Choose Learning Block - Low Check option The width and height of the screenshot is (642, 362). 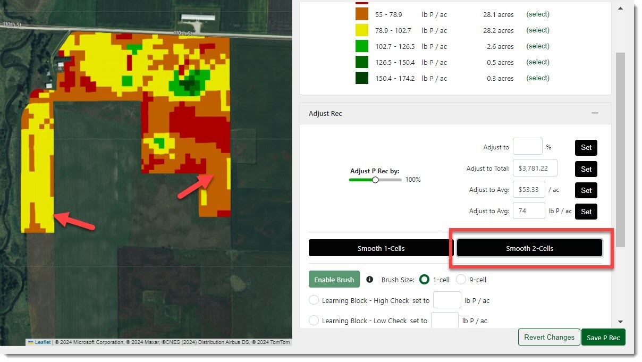(314, 321)
